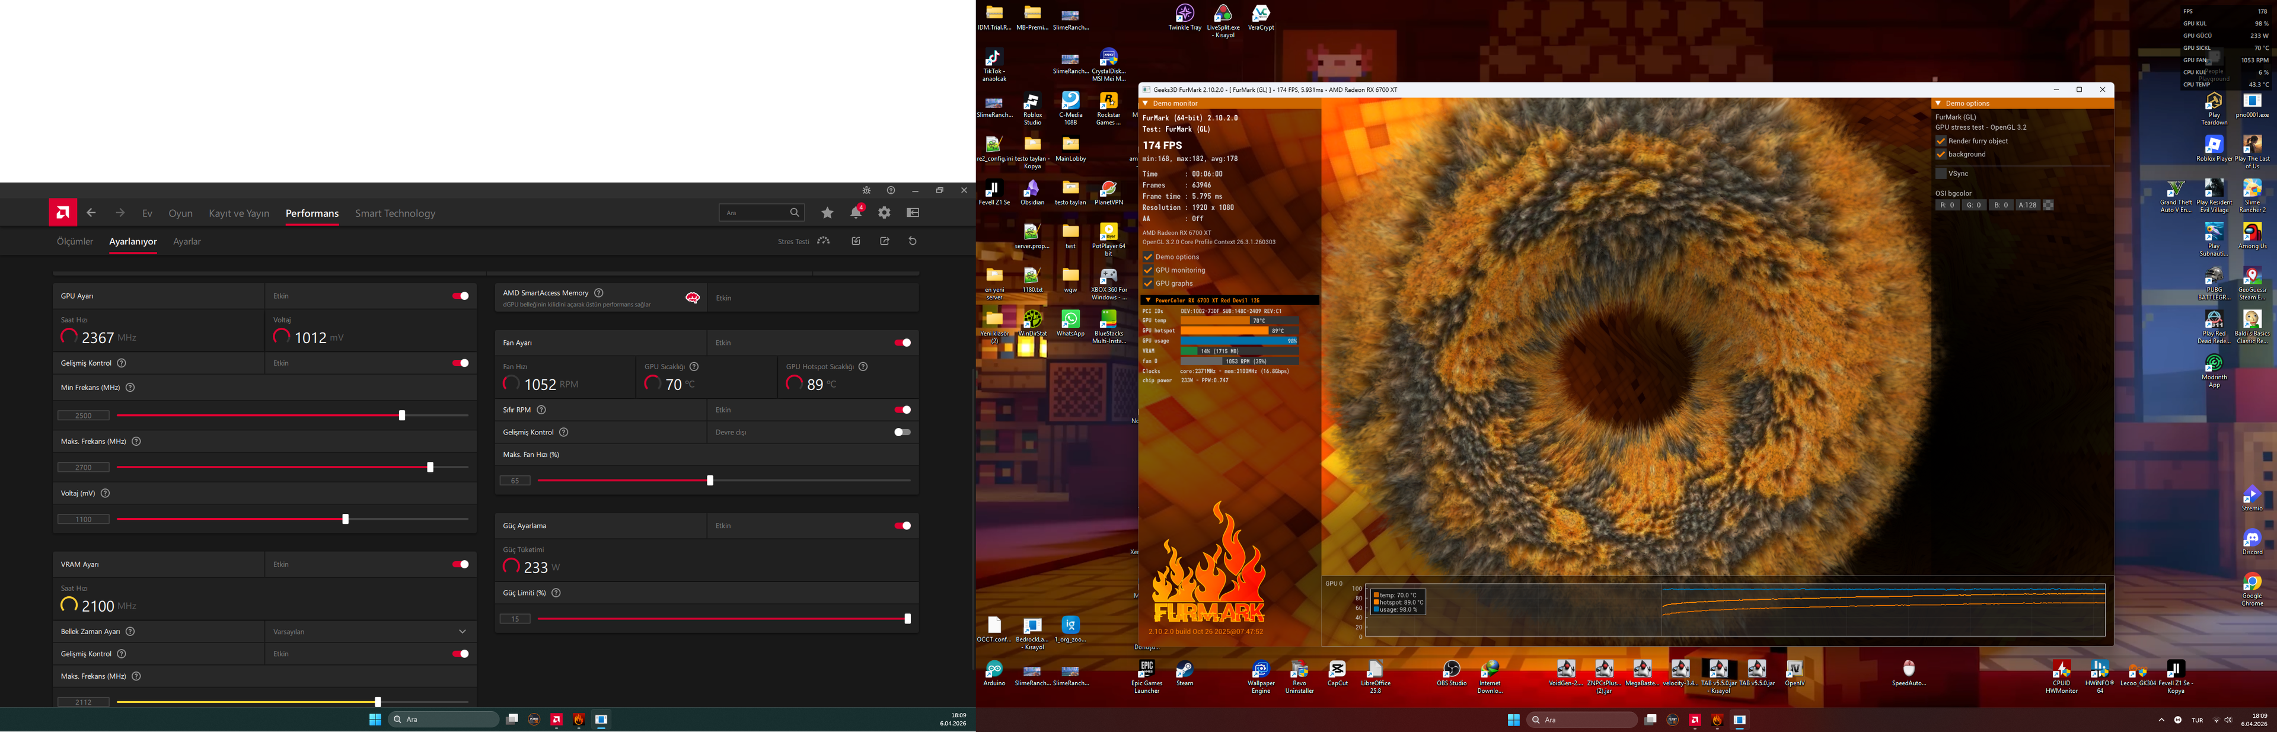Toggle VRAM Gelişmiş Kontrol switch
Viewport: 2277px width, 732px height.
coord(461,654)
